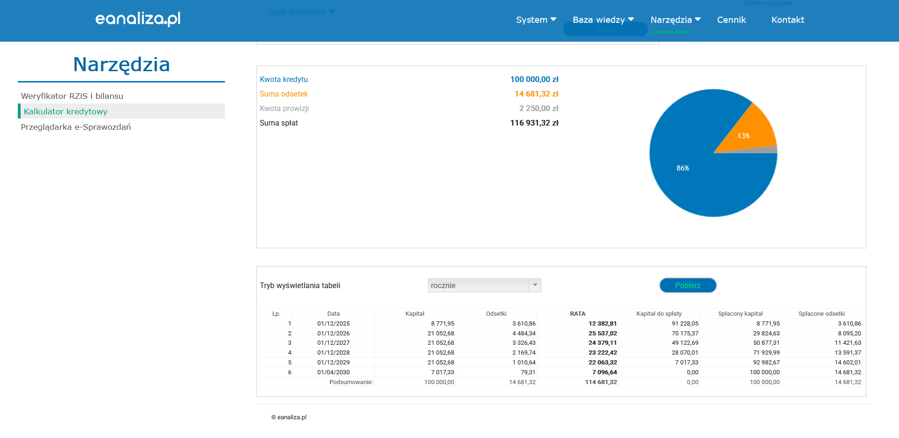Click the Spłacone odsetki column header

822,314
